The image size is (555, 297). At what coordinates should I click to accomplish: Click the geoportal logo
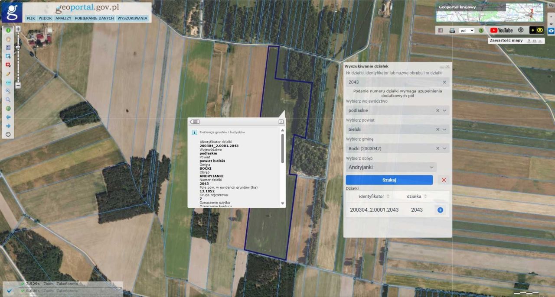[12, 12]
